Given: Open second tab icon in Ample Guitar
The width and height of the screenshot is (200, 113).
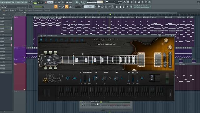Looking at the screenshot, I should pos(46,40).
